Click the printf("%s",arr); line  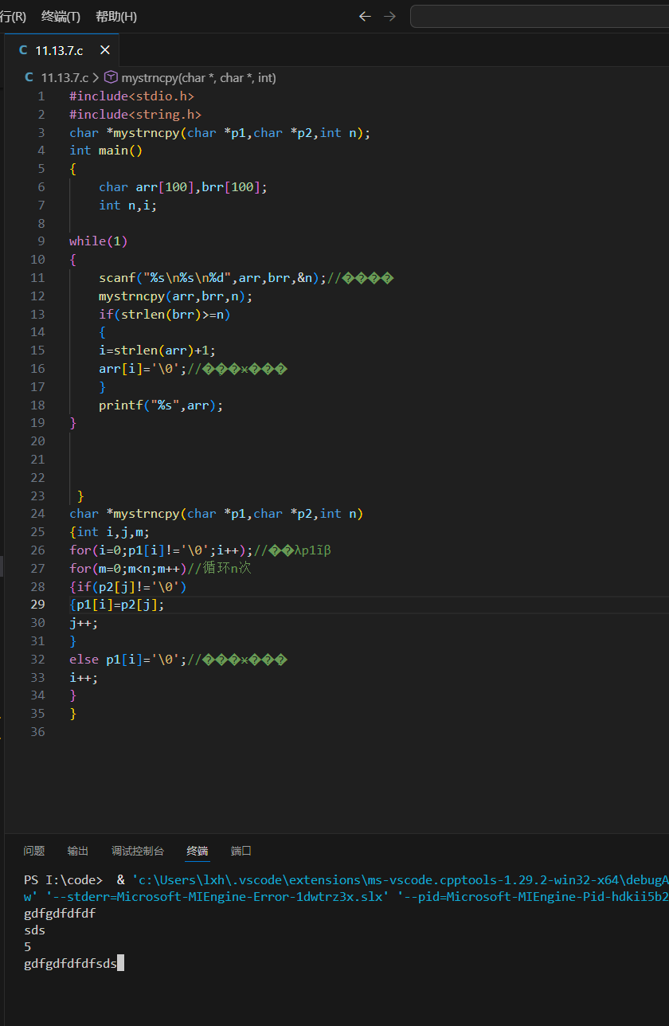[161, 405]
